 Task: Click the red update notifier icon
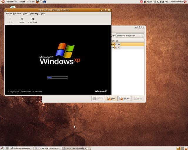(142, 2)
